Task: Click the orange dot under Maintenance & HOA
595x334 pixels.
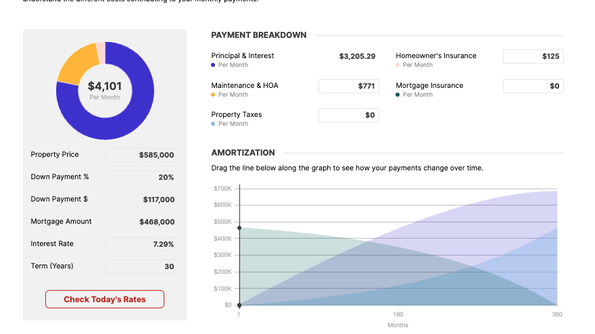Action: pos(213,95)
